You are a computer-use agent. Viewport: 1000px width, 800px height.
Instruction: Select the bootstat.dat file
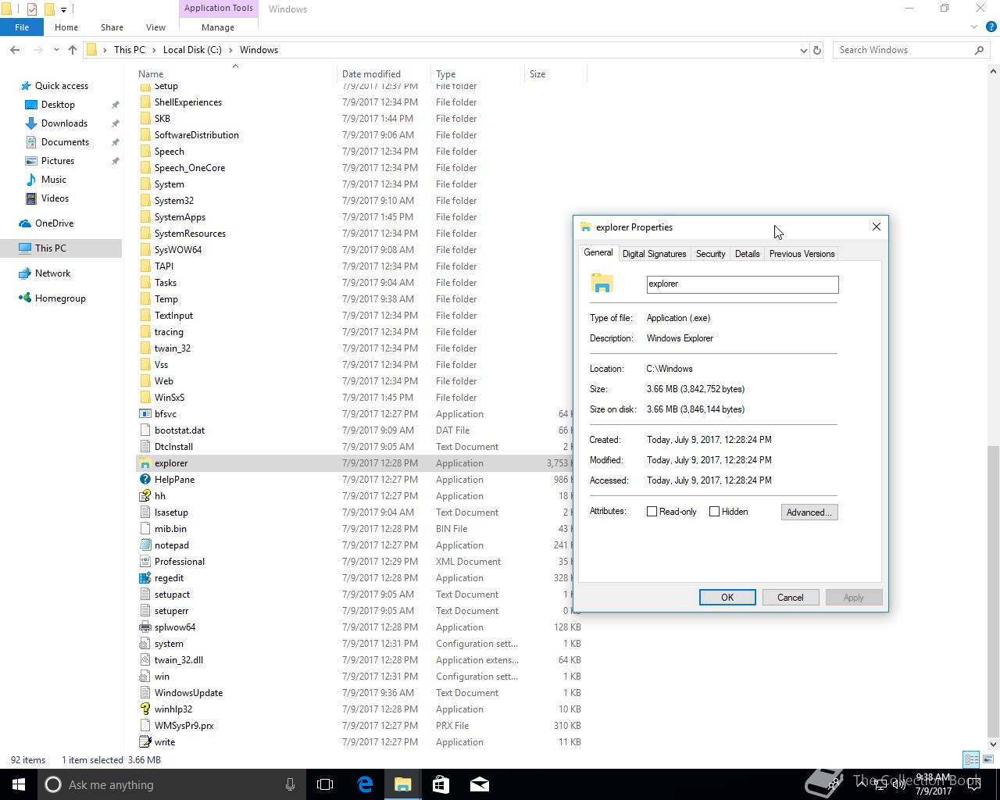(x=180, y=430)
